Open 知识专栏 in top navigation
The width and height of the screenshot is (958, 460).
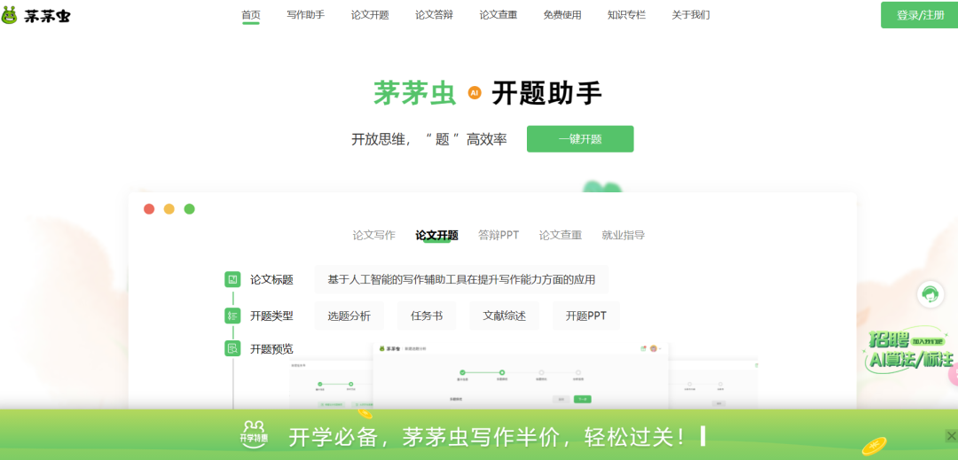pos(626,15)
